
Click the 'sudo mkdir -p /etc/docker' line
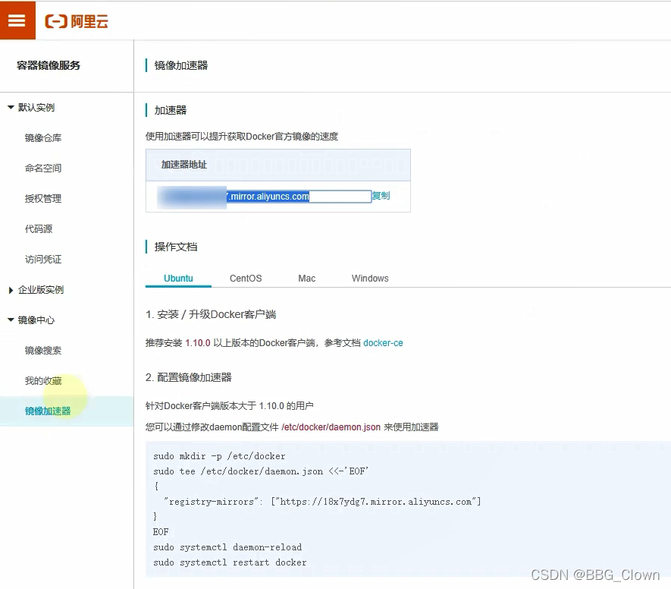(219, 456)
